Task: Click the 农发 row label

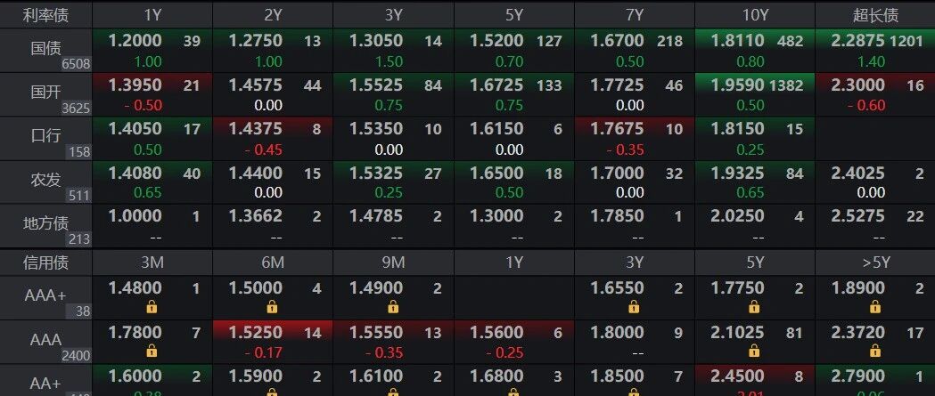Action: pyautogui.click(x=45, y=180)
